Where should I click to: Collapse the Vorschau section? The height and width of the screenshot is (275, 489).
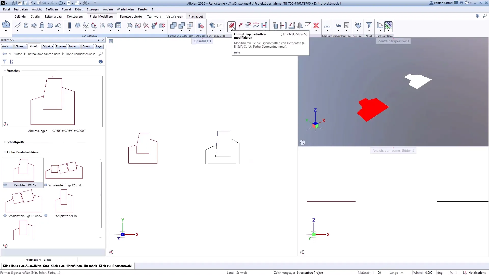(x=5, y=71)
